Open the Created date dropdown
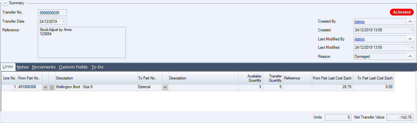The height and width of the screenshot is (123, 417). (412, 30)
